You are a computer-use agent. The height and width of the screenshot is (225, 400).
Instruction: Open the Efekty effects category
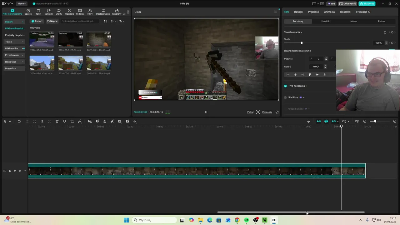pyautogui.click(x=59, y=12)
